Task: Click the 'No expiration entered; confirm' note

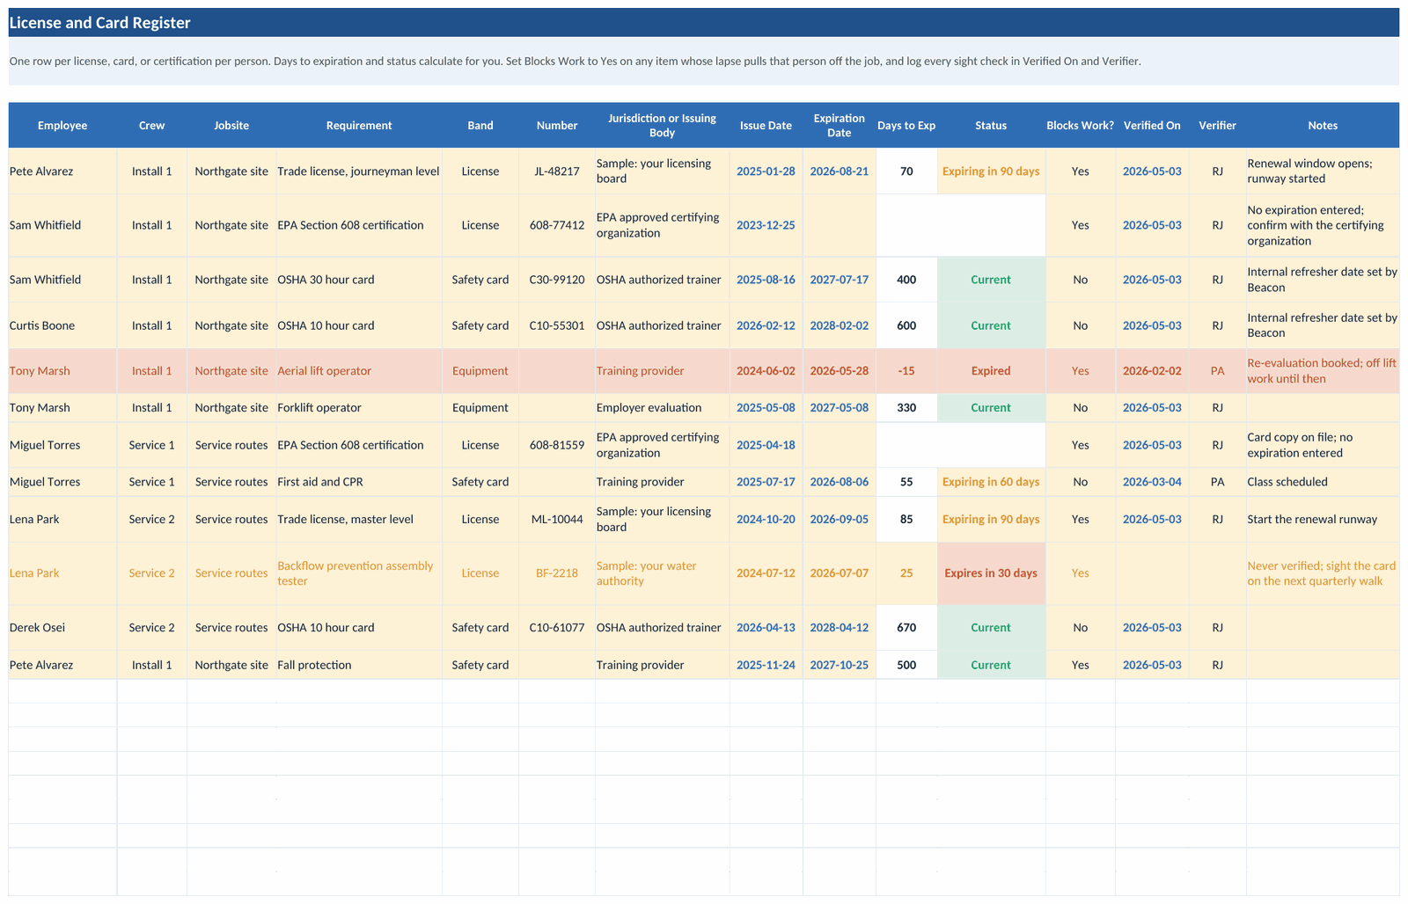Action: coord(1323,225)
